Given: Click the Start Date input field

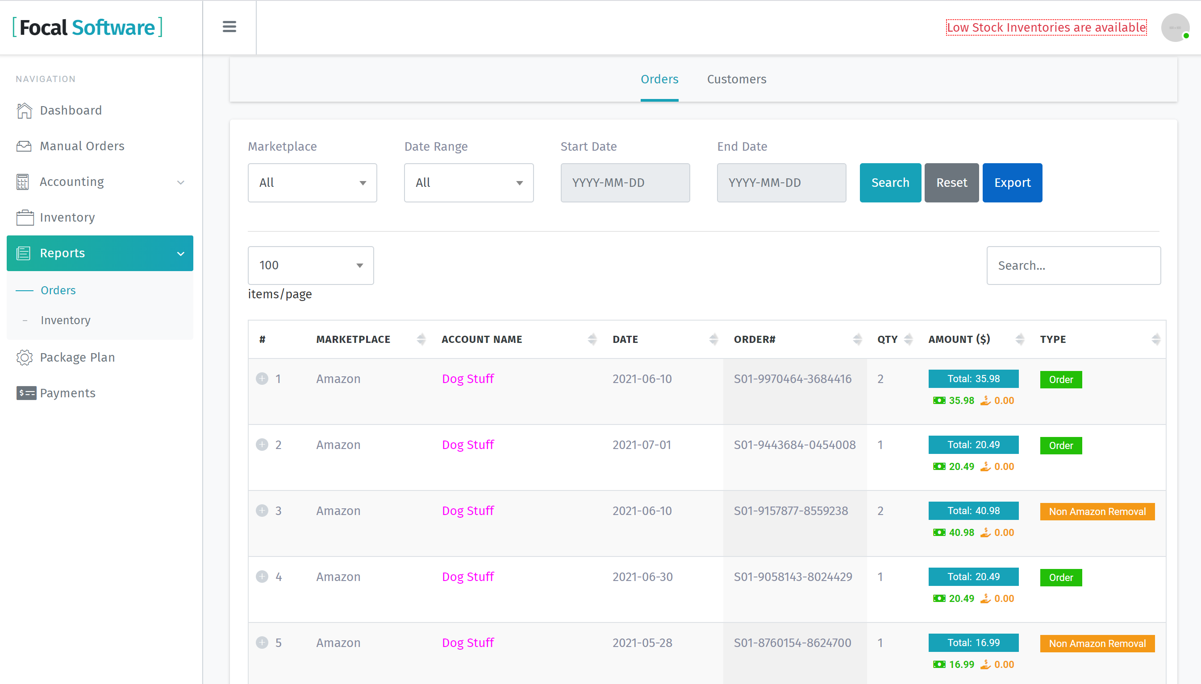Looking at the screenshot, I should (625, 183).
